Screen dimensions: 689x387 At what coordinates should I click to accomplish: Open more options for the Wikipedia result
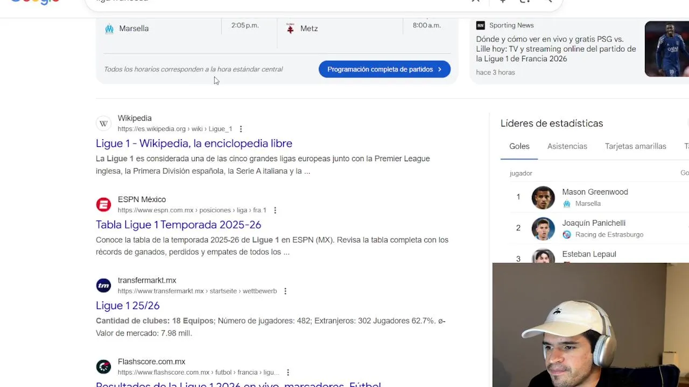(241, 129)
